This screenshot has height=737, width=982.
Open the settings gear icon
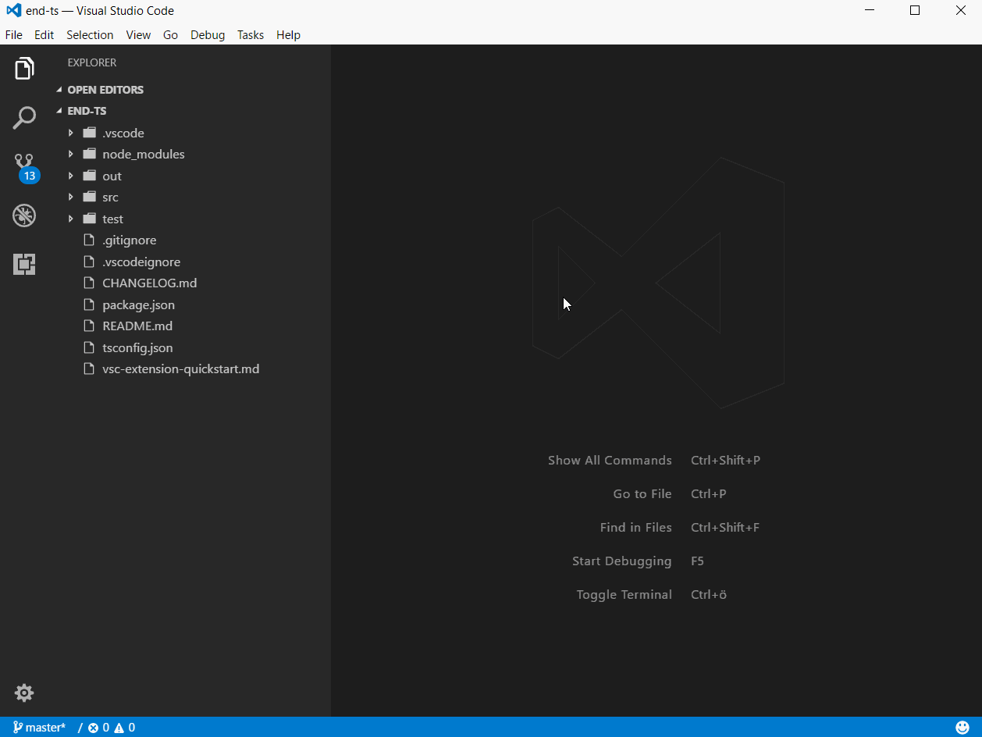click(24, 692)
